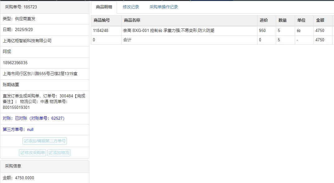The width and height of the screenshot is (334, 183).
Task: Select product code 1184248 cell
Action: (x=101, y=31)
